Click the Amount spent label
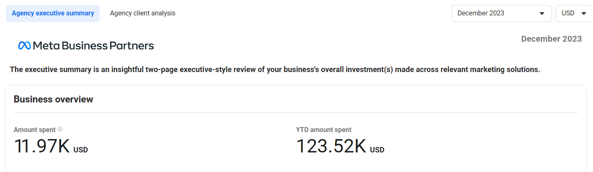The image size is (593, 172). tap(34, 130)
